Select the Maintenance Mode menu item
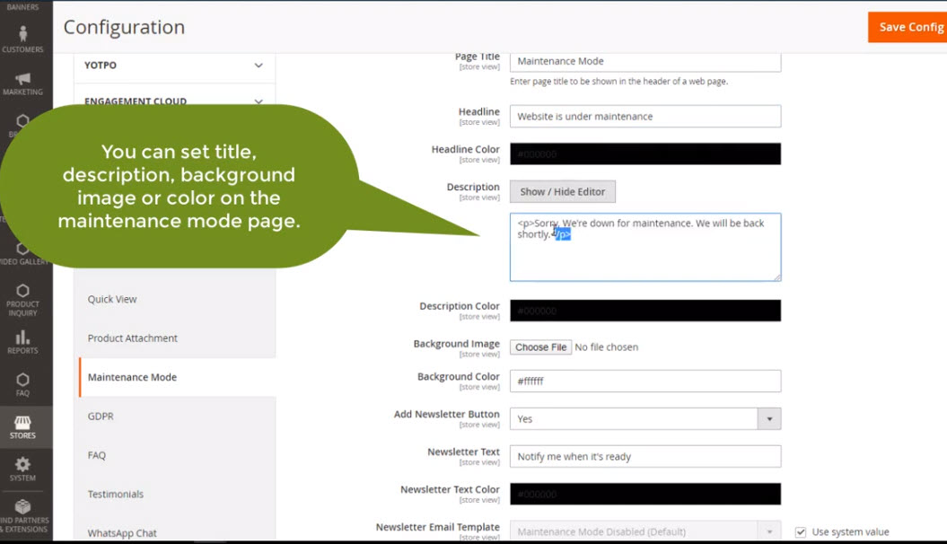 tap(132, 377)
